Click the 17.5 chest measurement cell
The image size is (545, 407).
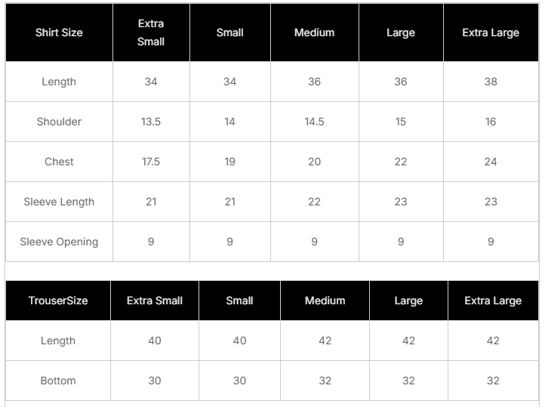tap(151, 162)
